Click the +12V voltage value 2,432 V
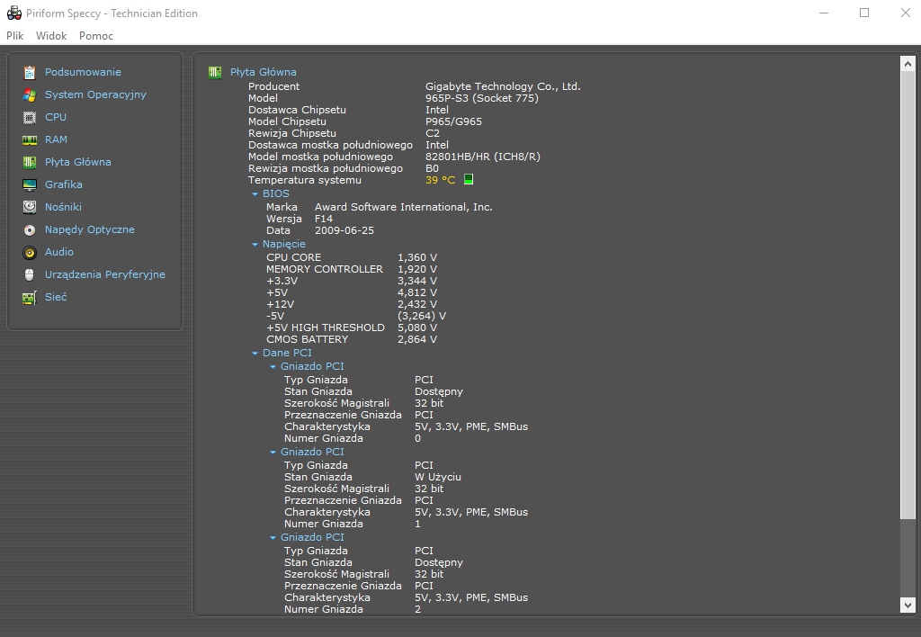Viewport: 921px width, 637px height. 417,304
